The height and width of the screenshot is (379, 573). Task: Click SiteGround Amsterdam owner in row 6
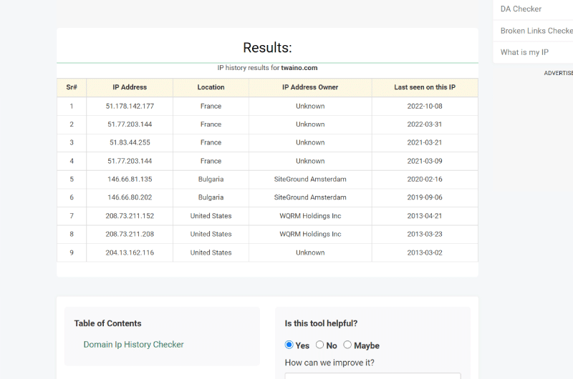310,197
